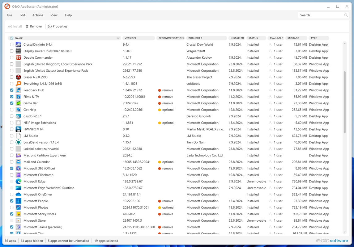Uncheck the Films & TV checkbox
Screen dimensions: 354x247
click(x=12, y=97)
